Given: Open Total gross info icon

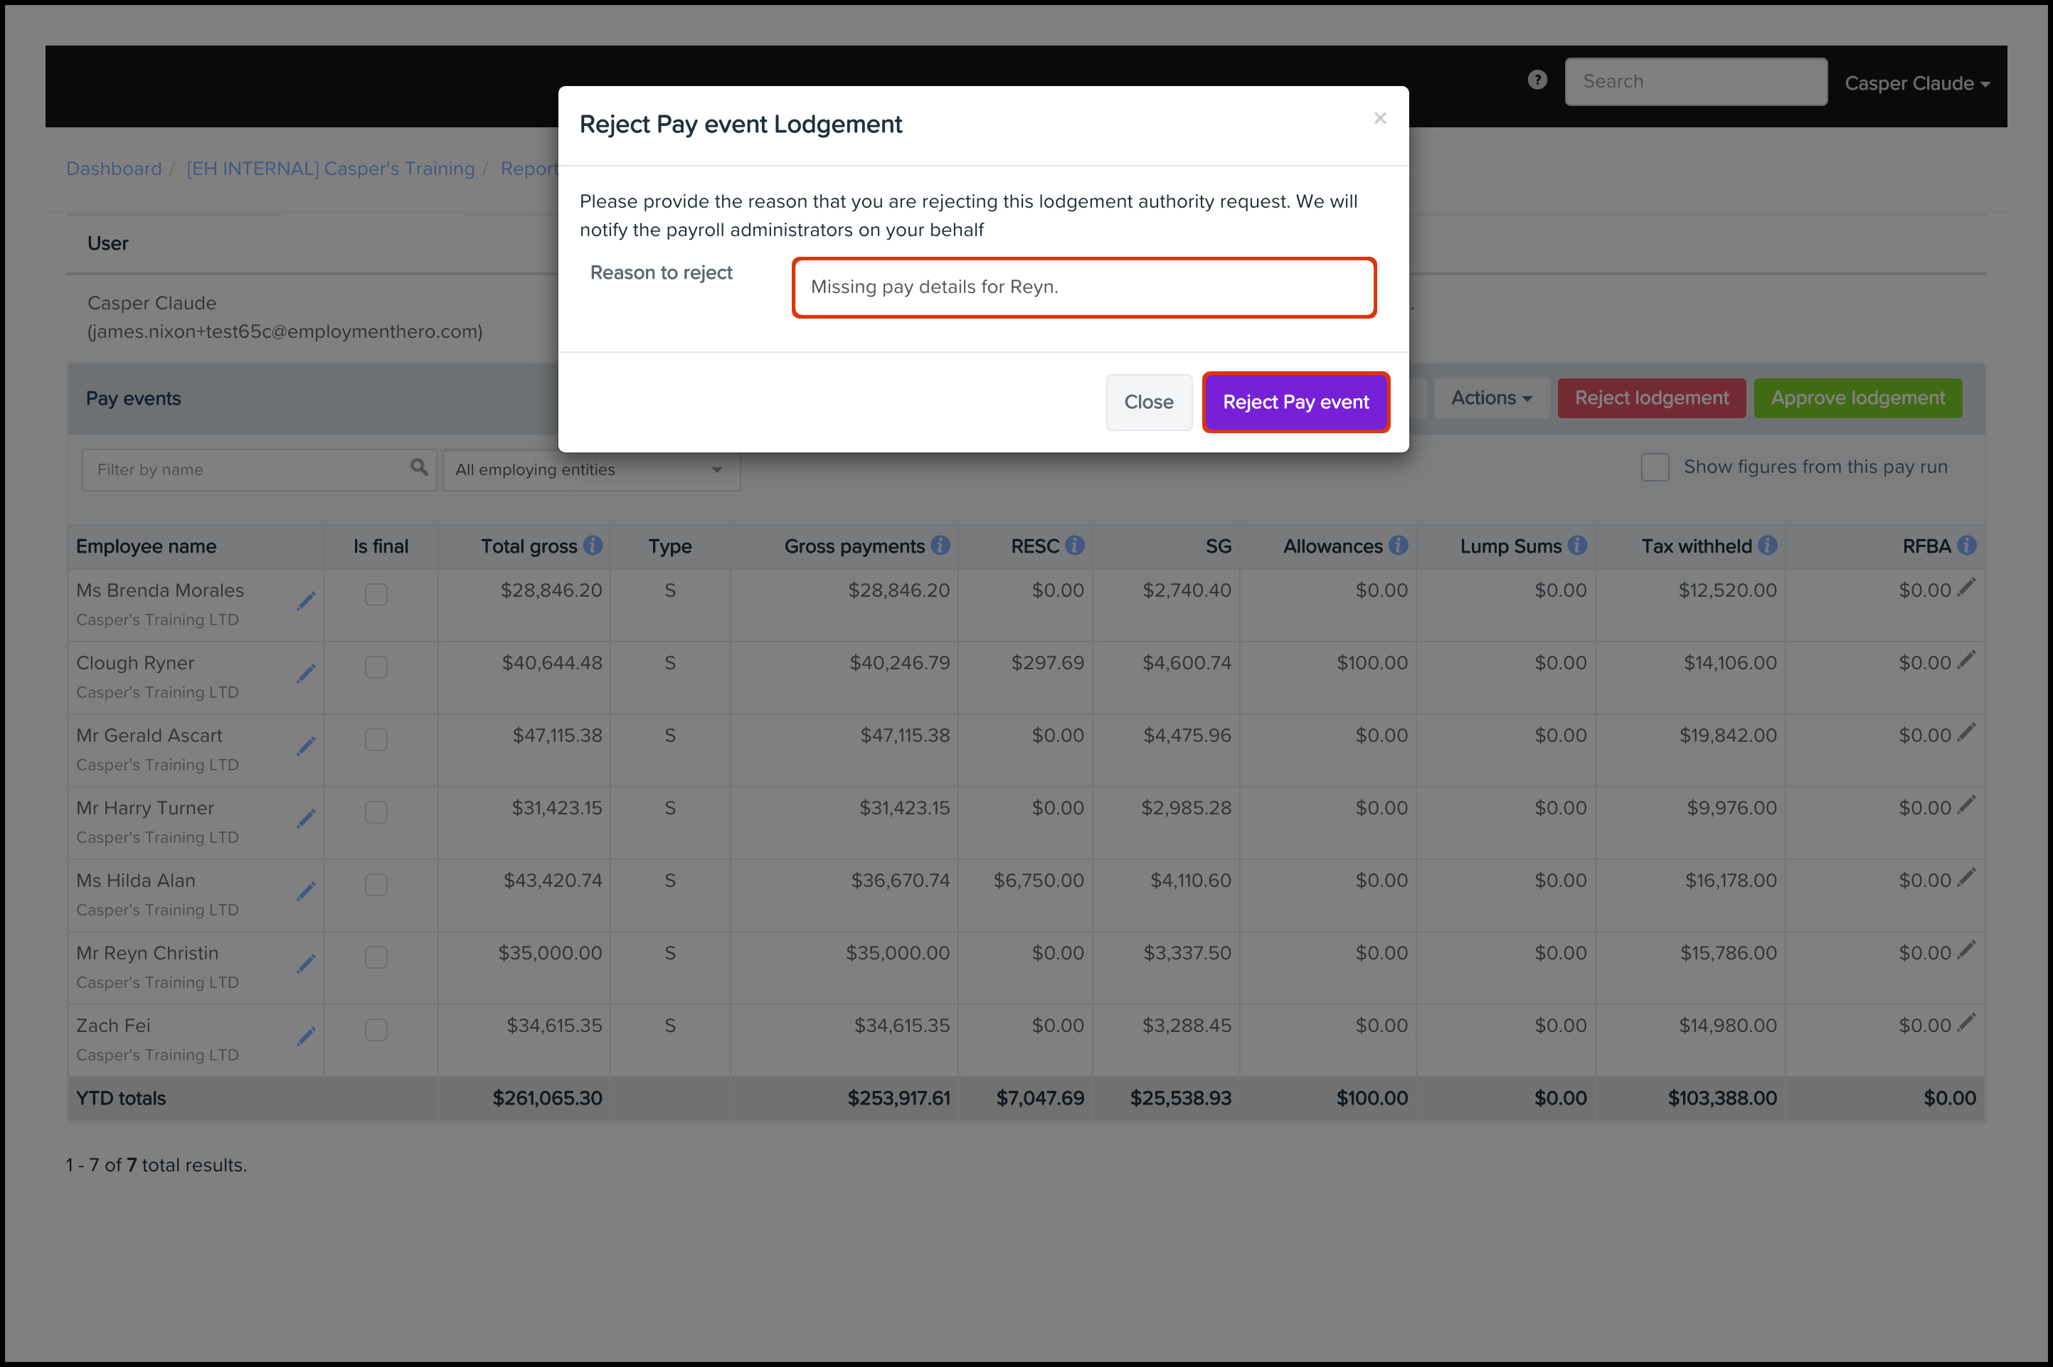Looking at the screenshot, I should point(593,546).
